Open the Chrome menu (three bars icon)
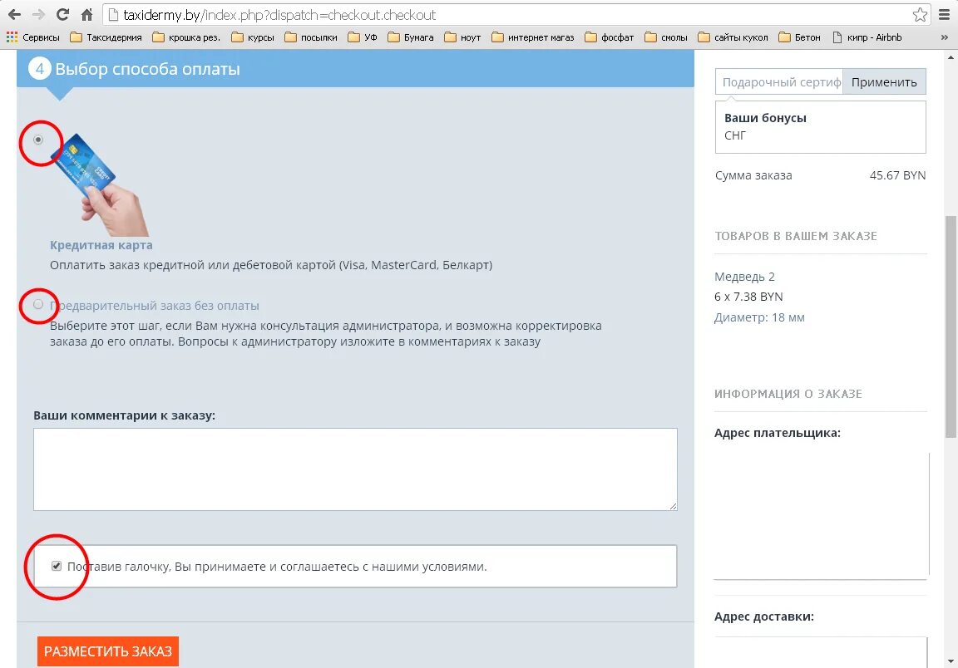This screenshot has width=958, height=668. click(x=944, y=14)
